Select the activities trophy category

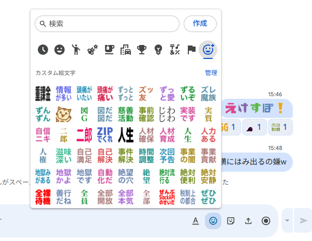[x=142, y=50]
